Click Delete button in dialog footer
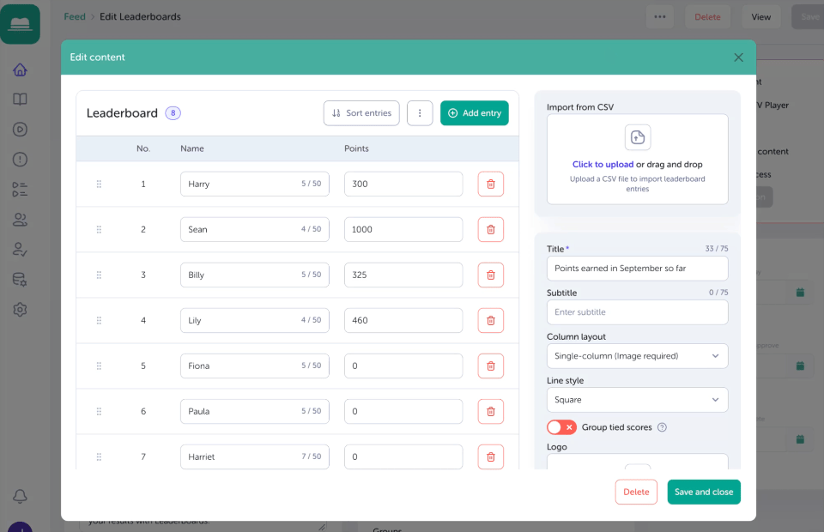Image resolution: width=824 pixels, height=532 pixels. click(636, 492)
